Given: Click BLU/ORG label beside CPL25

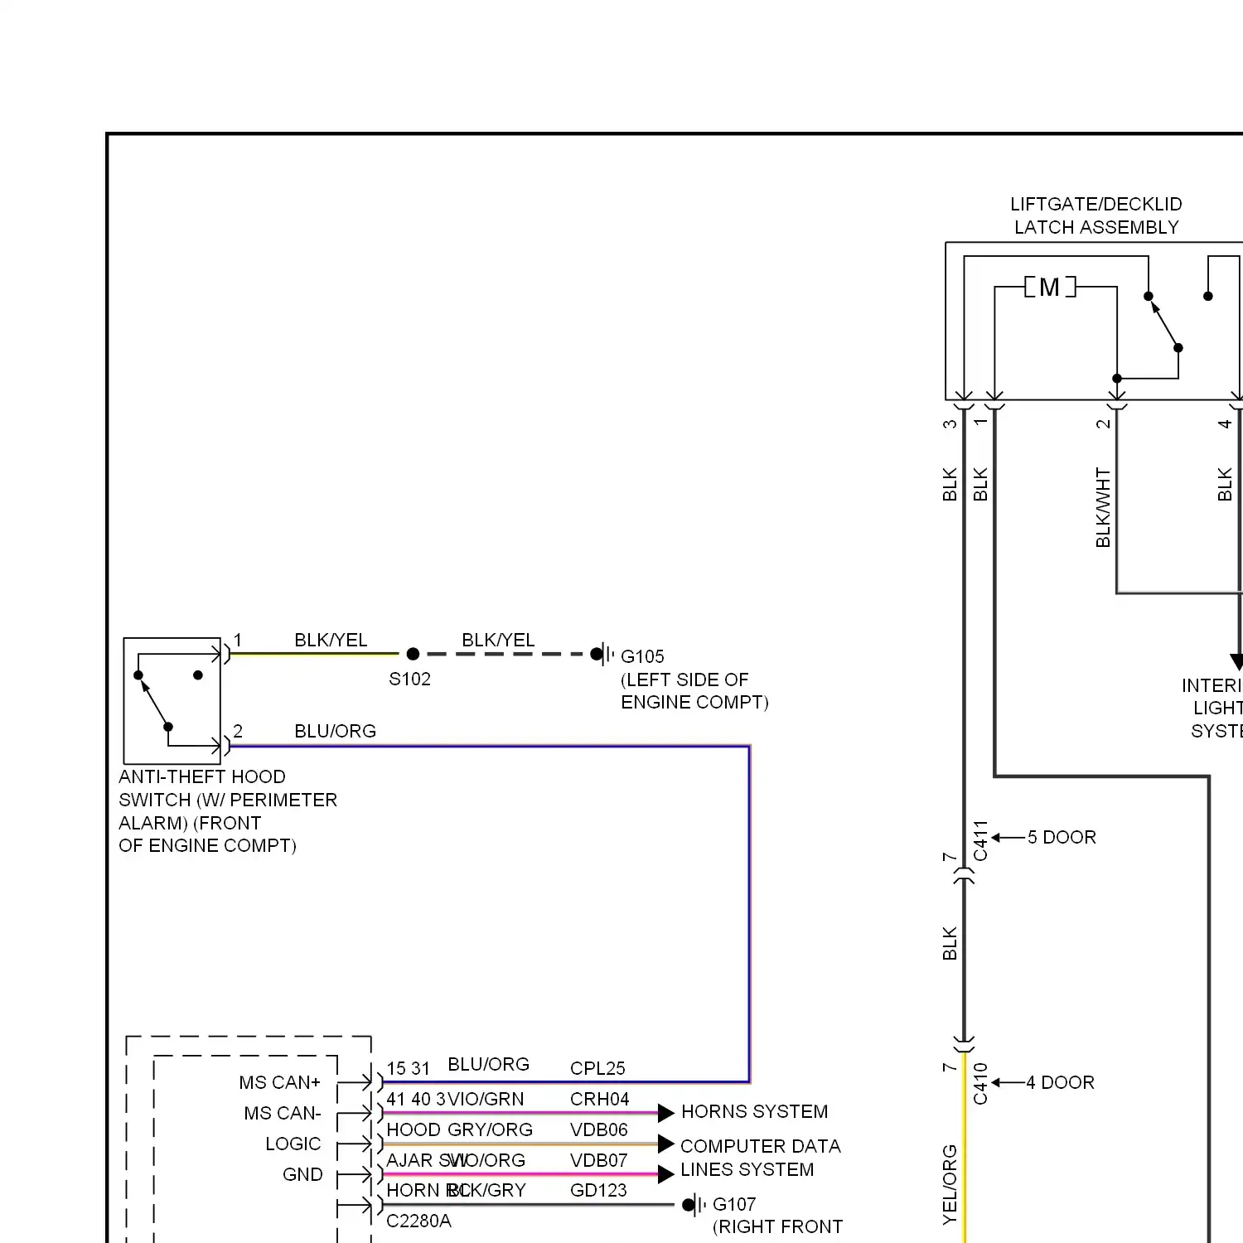Looking at the screenshot, I should point(488,1064).
